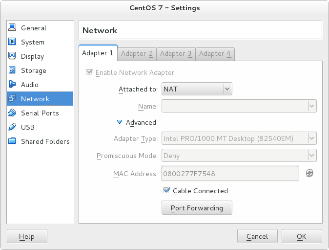Click the General monitor icon
This screenshot has height=250, width=329.
12,27
